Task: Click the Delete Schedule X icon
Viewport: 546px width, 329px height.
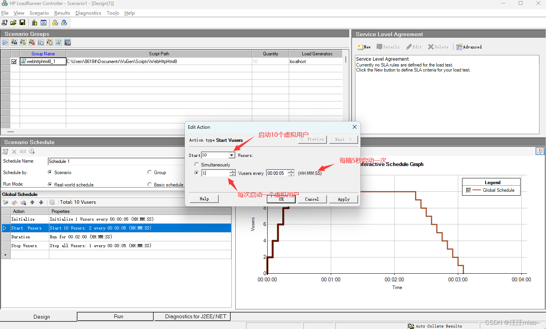Action: 14,151
